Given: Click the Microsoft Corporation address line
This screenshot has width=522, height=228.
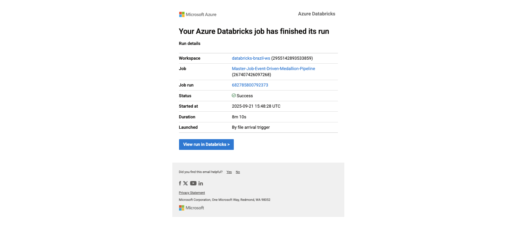Looking at the screenshot, I should pyautogui.click(x=224, y=200).
